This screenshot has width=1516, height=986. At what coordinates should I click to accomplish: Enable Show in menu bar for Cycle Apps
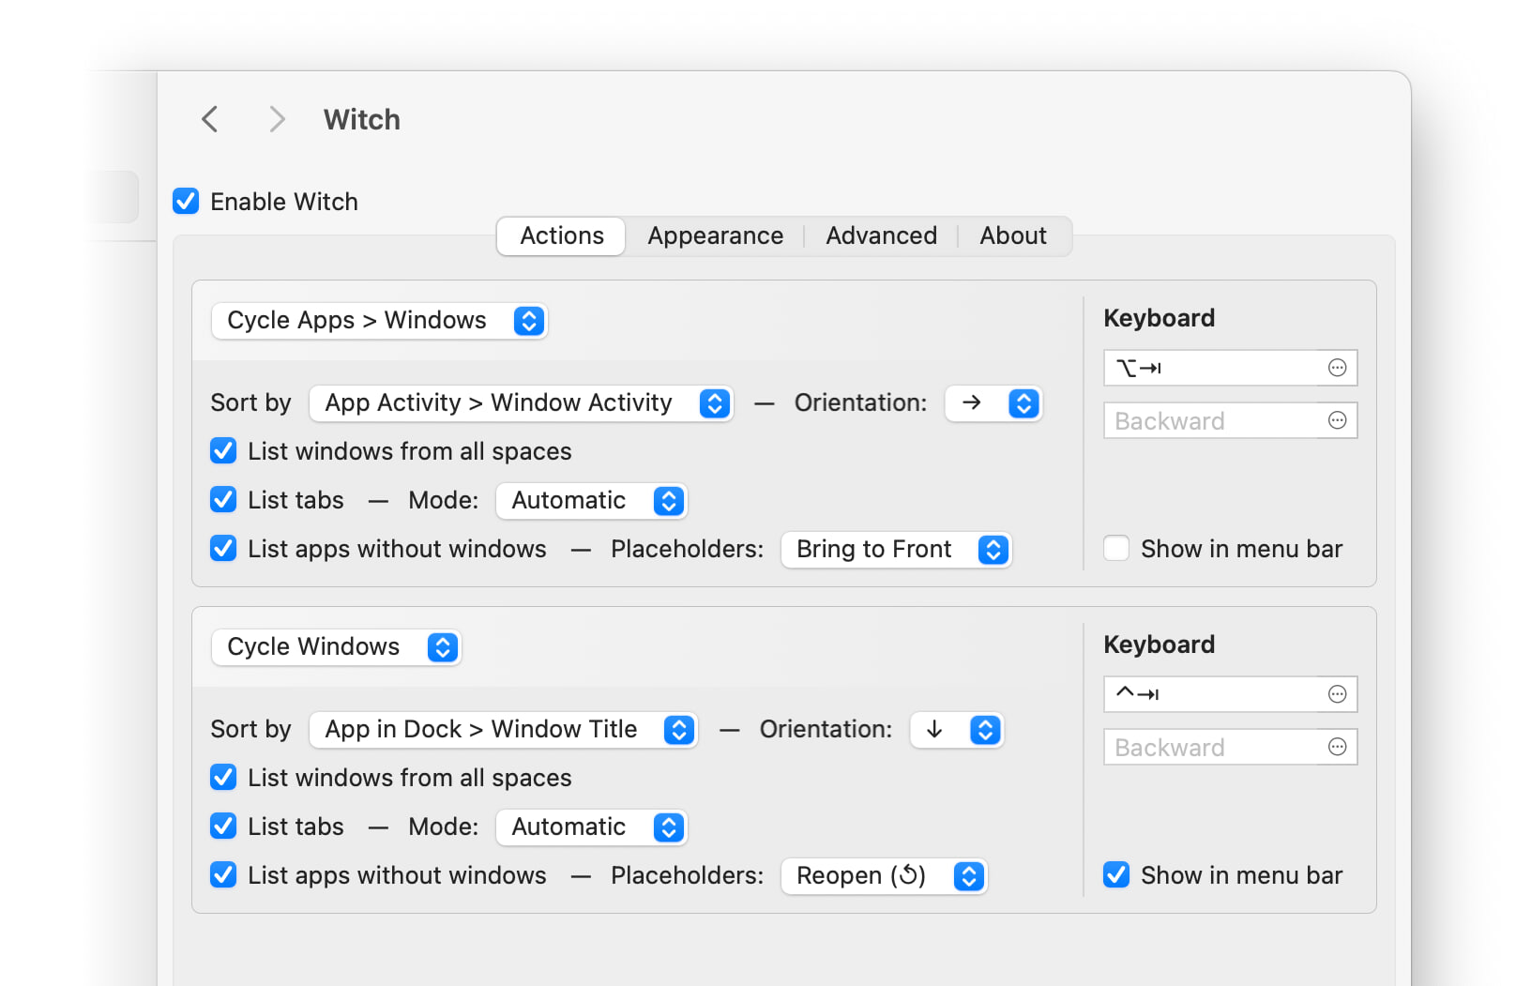[1116, 548]
